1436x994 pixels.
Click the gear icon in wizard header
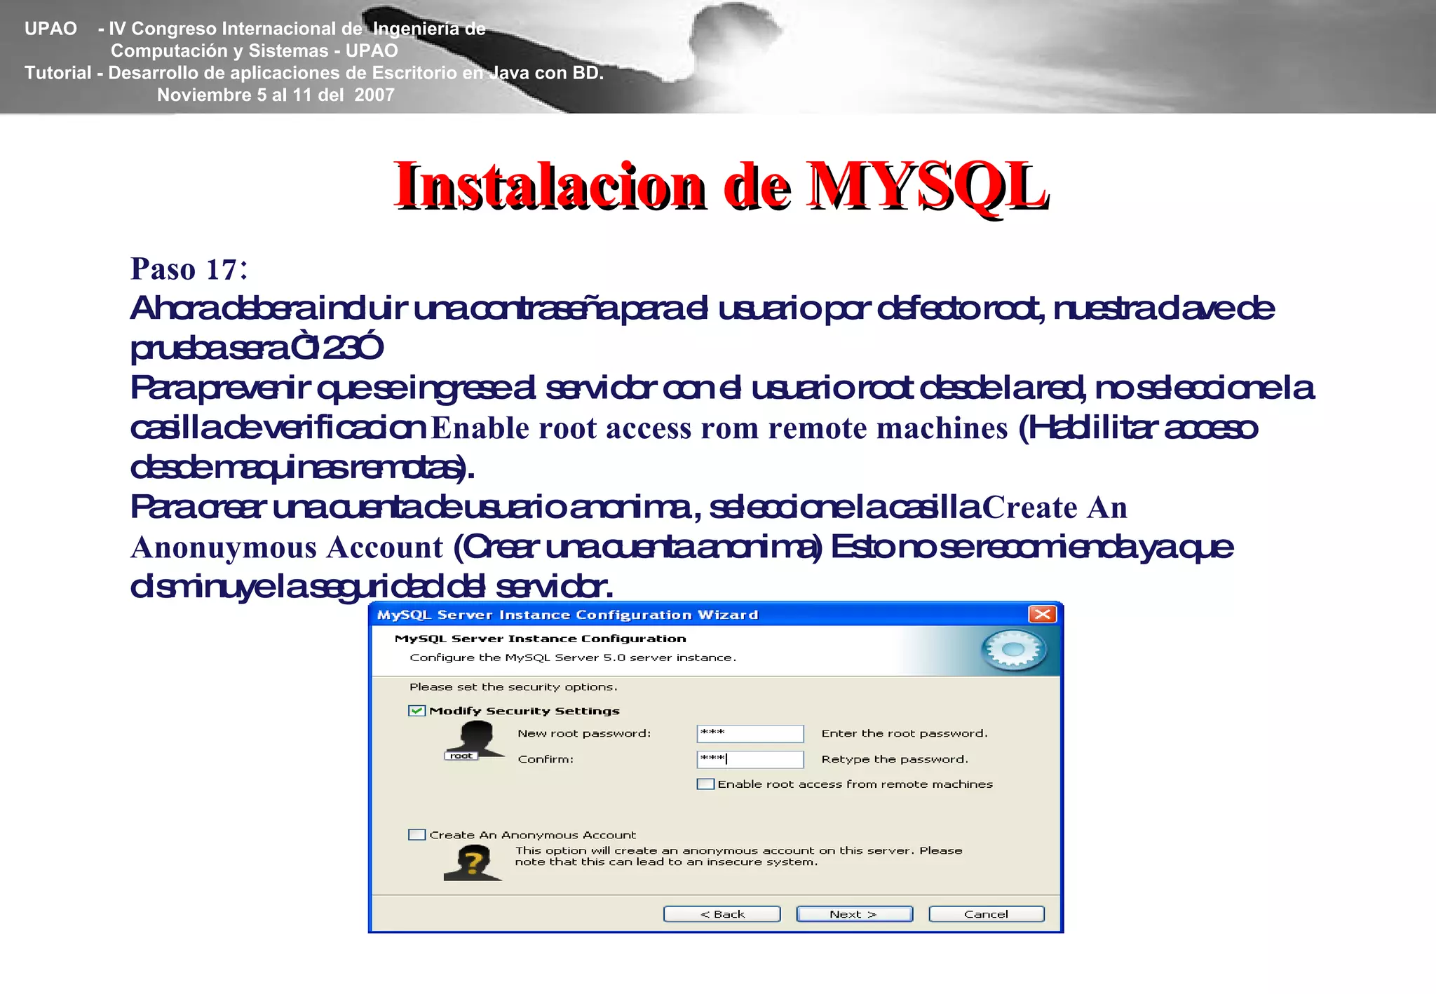click(1013, 651)
